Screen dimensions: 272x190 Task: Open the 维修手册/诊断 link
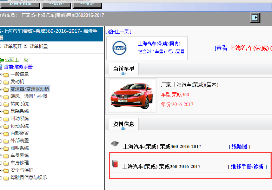(x=247, y=166)
